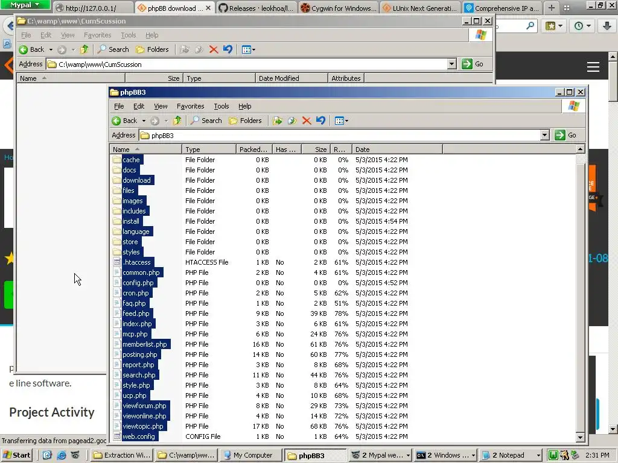The width and height of the screenshot is (618, 463).
Task: Open phpBB3 address bar dropdown
Action: [545, 135]
